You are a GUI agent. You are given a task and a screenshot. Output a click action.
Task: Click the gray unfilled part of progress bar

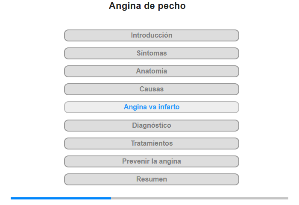tap(199, 198)
